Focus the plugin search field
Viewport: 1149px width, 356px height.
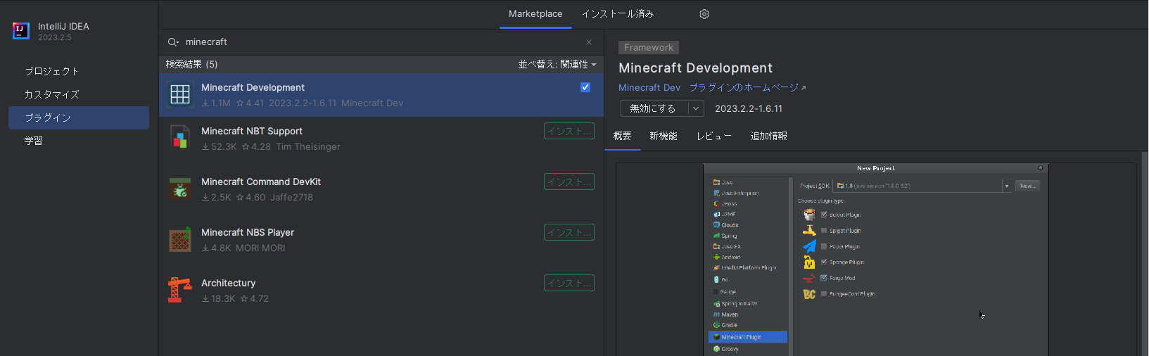[381, 42]
